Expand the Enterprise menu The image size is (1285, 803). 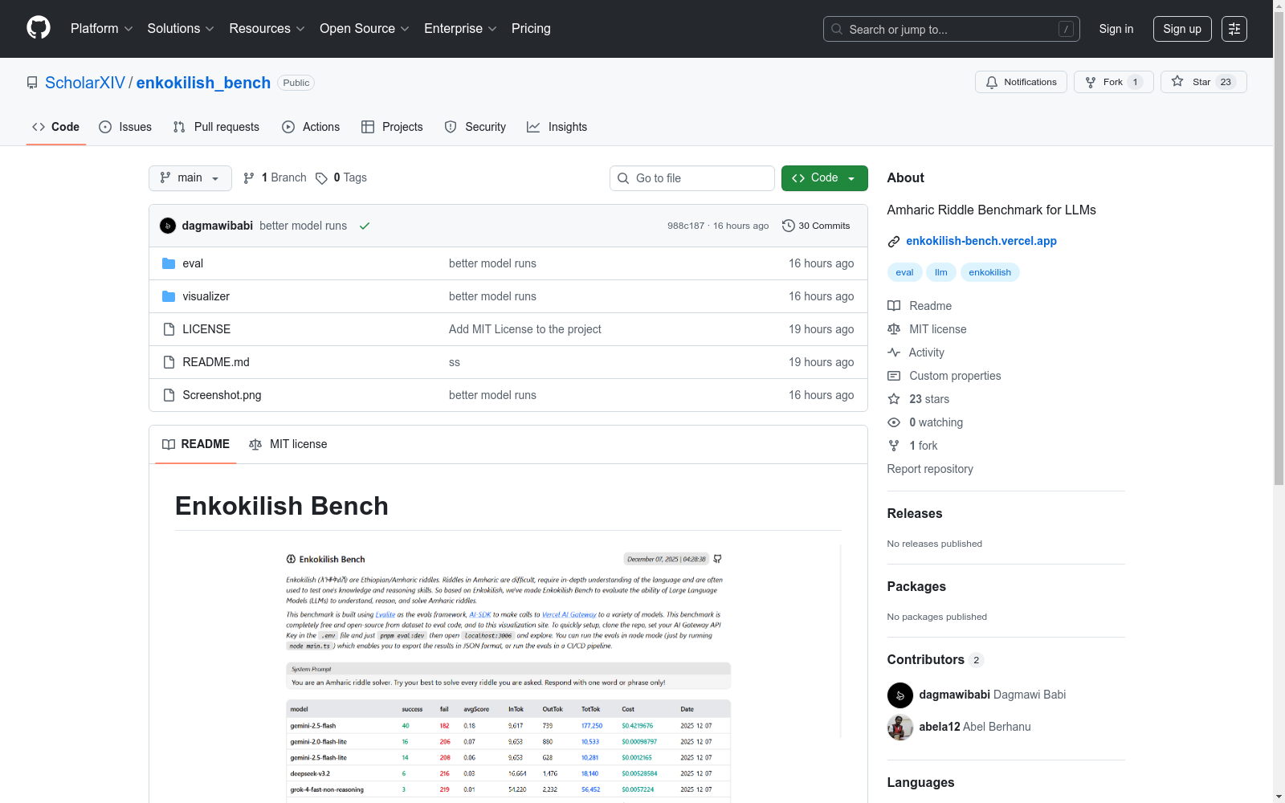point(460,29)
